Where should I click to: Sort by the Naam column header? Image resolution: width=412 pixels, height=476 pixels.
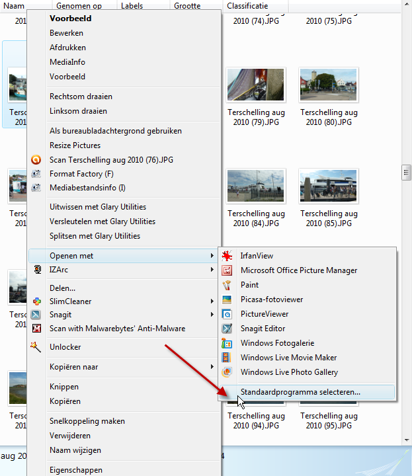click(14, 6)
